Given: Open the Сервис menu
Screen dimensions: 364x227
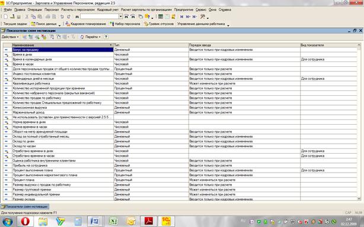Looking at the screenshot, I should 201,9.
